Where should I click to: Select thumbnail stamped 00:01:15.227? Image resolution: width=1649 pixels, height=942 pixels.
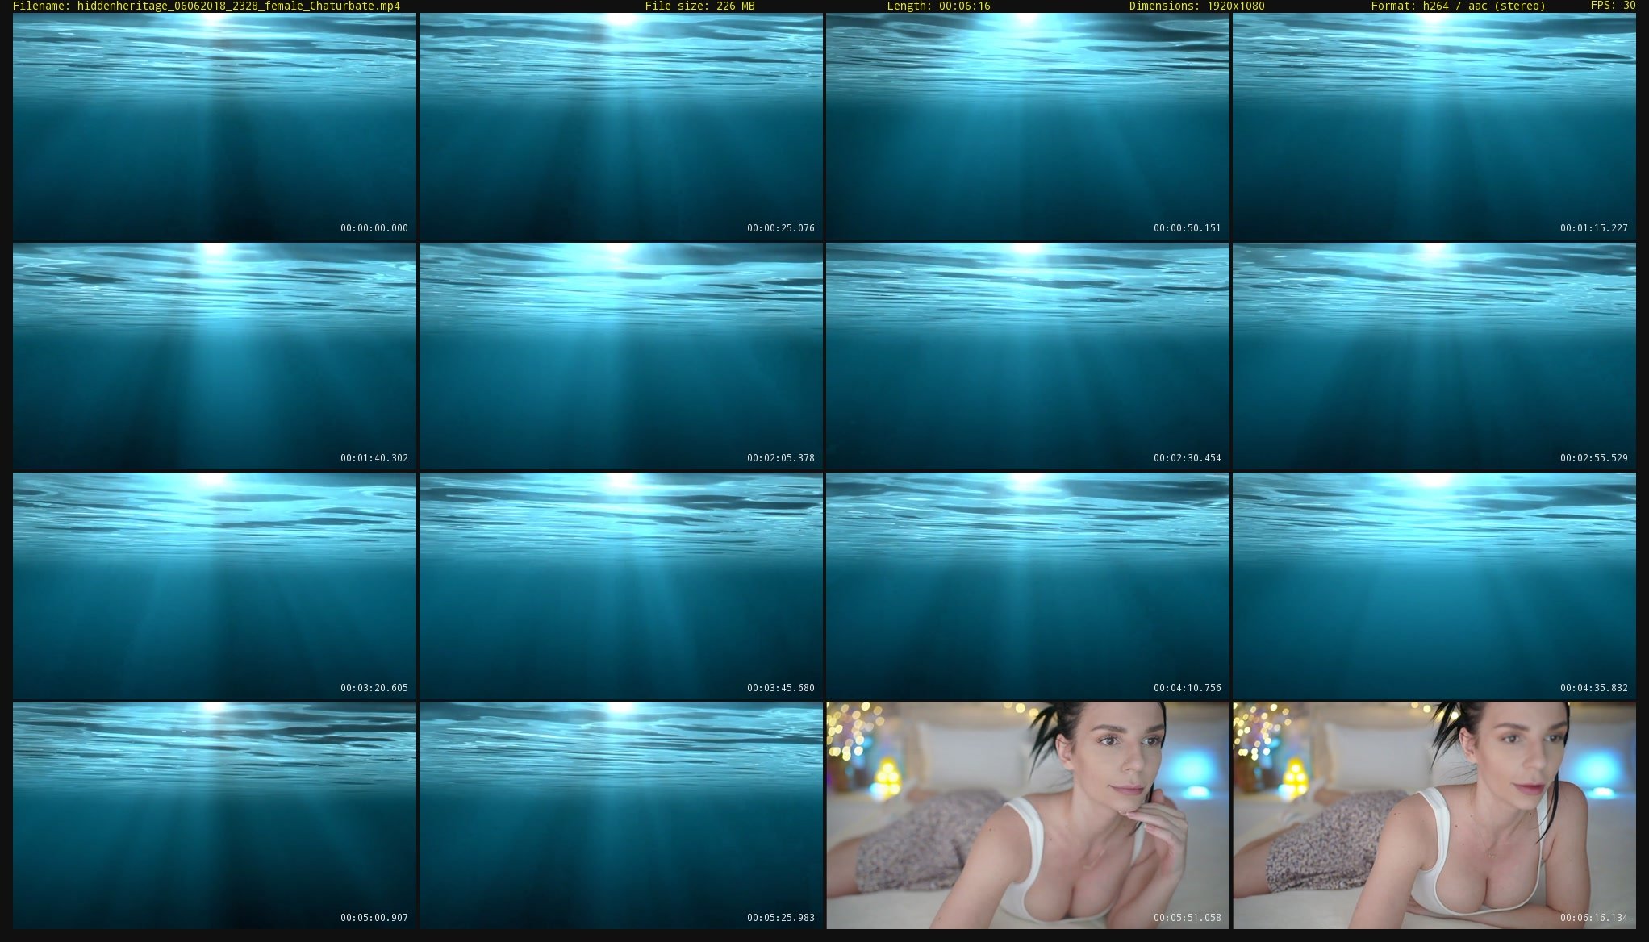[1434, 127]
